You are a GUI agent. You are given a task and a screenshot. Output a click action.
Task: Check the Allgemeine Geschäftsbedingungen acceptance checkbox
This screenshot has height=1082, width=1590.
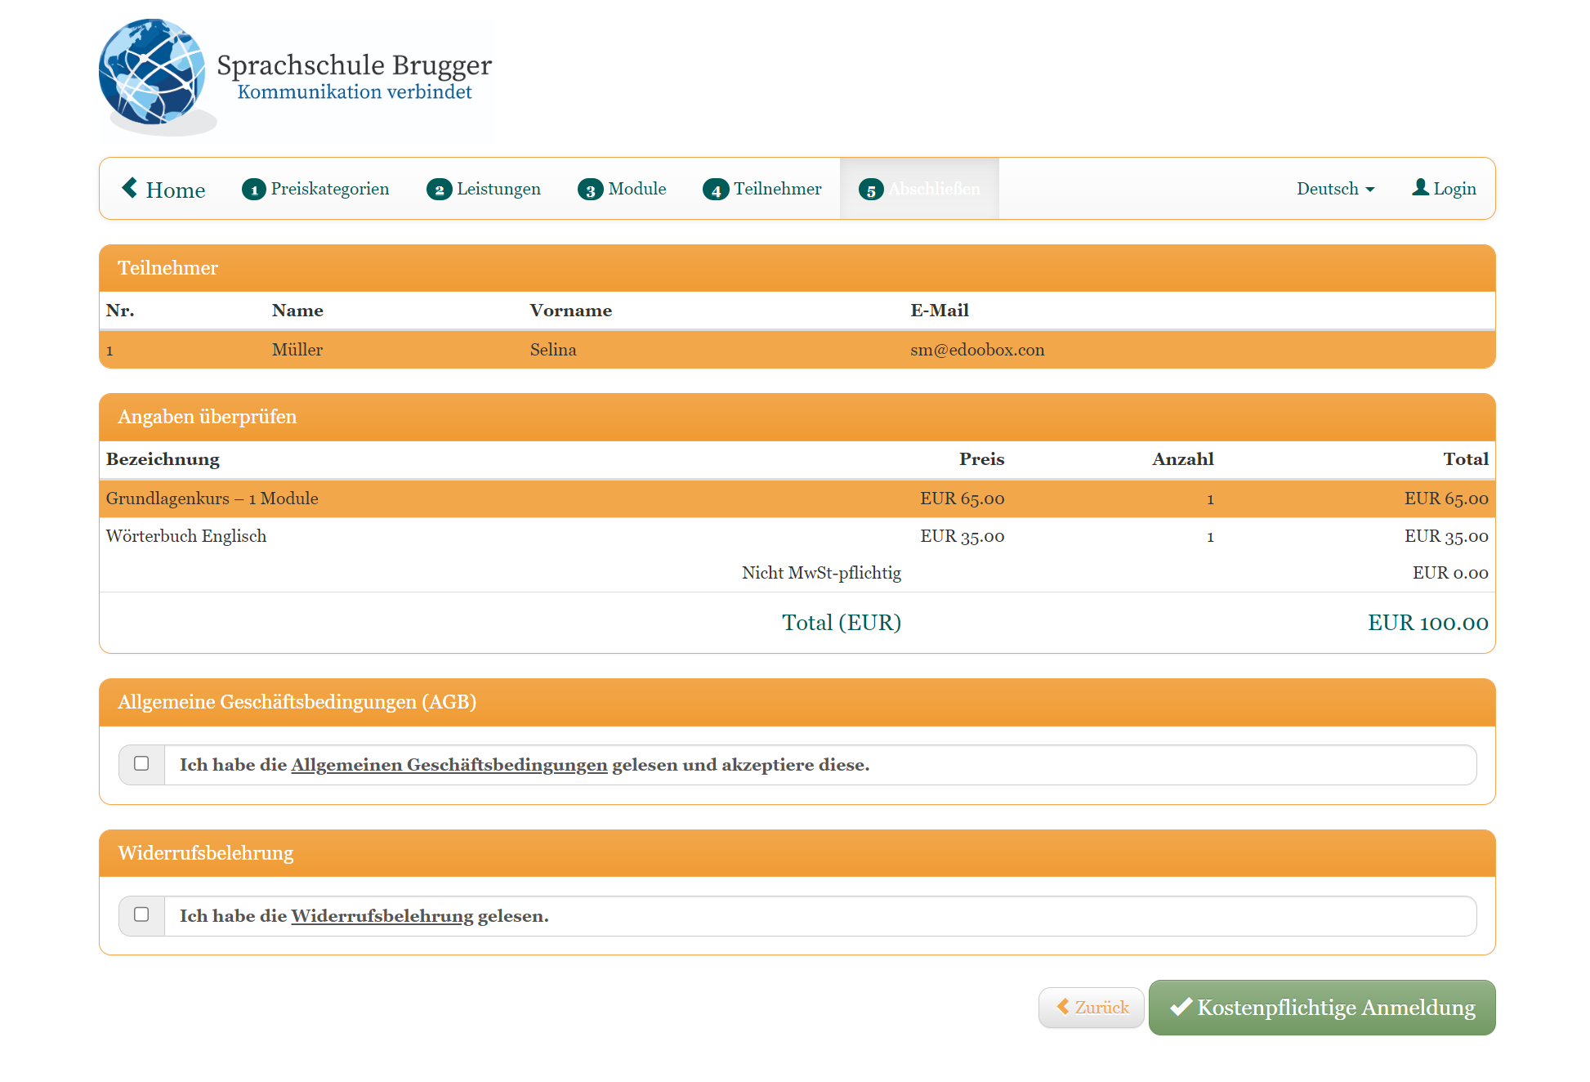coord(141,764)
